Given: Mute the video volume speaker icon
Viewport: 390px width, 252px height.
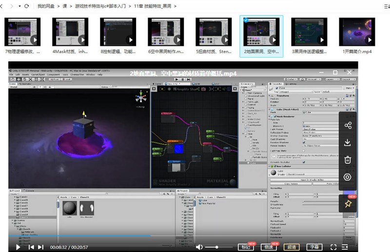Looking at the screenshot, I should [199, 247].
